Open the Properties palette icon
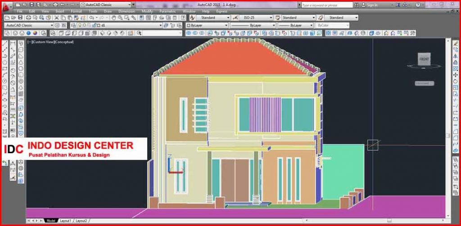461x226 pixels. [142, 18]
